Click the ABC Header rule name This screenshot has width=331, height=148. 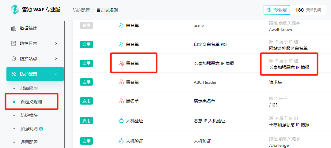(205, 82)
